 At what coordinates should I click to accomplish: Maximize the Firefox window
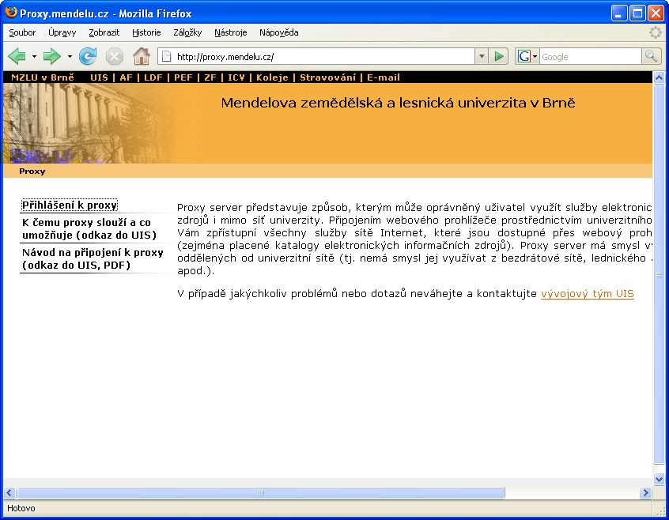coord(637,13)
